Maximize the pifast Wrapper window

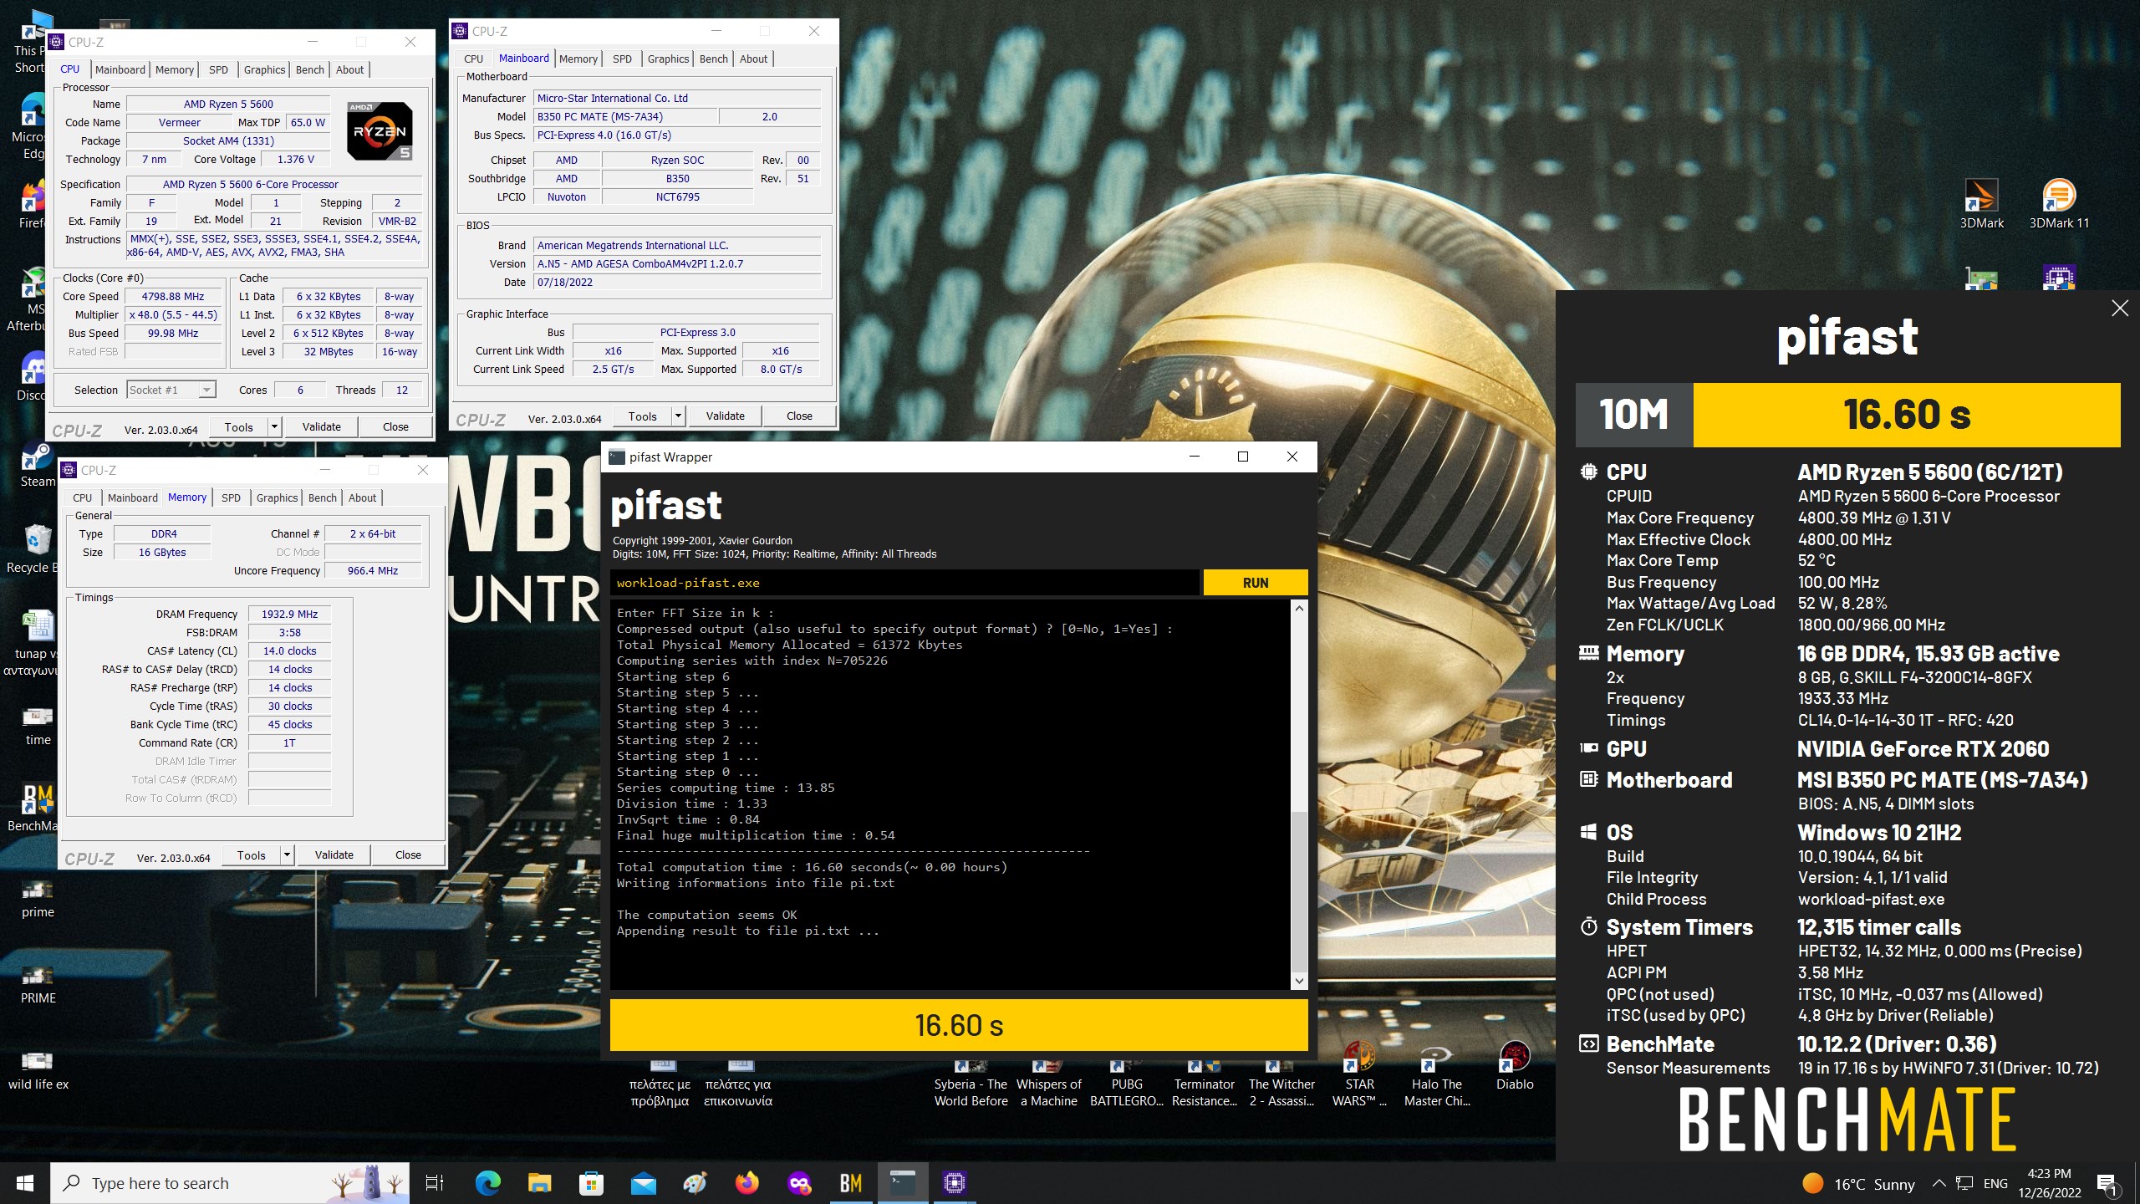(x=1242, y=457)
